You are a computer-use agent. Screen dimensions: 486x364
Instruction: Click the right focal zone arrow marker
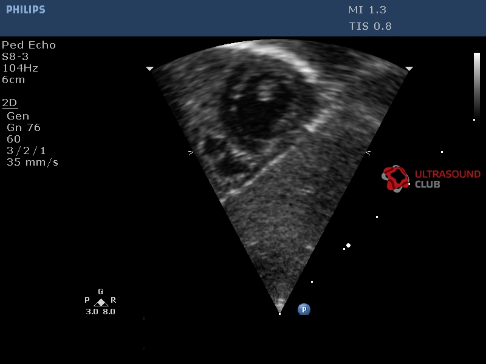pos(368,153)
